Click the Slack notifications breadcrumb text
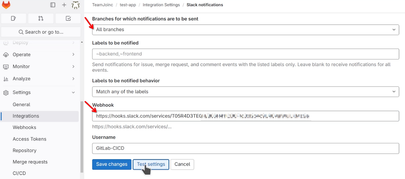Image resolution: width=405 pixels, height=179 pixels. (x=205, y=5)
